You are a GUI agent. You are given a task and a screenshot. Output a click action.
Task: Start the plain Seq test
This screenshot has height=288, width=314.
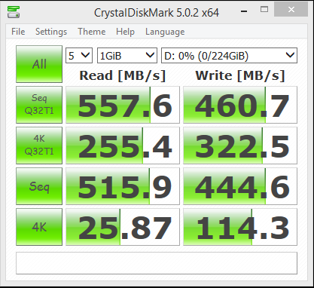[x=39, y=186]
